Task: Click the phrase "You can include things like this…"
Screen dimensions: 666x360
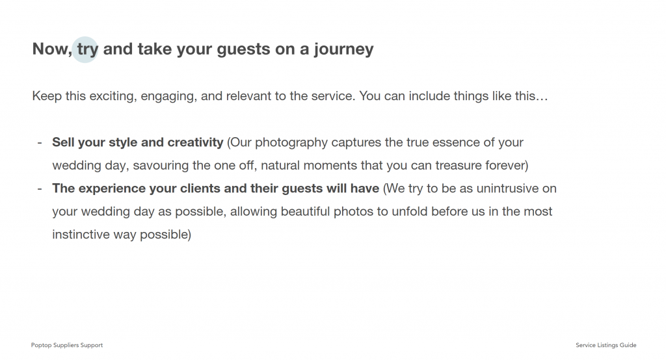Action: point(454,96)
